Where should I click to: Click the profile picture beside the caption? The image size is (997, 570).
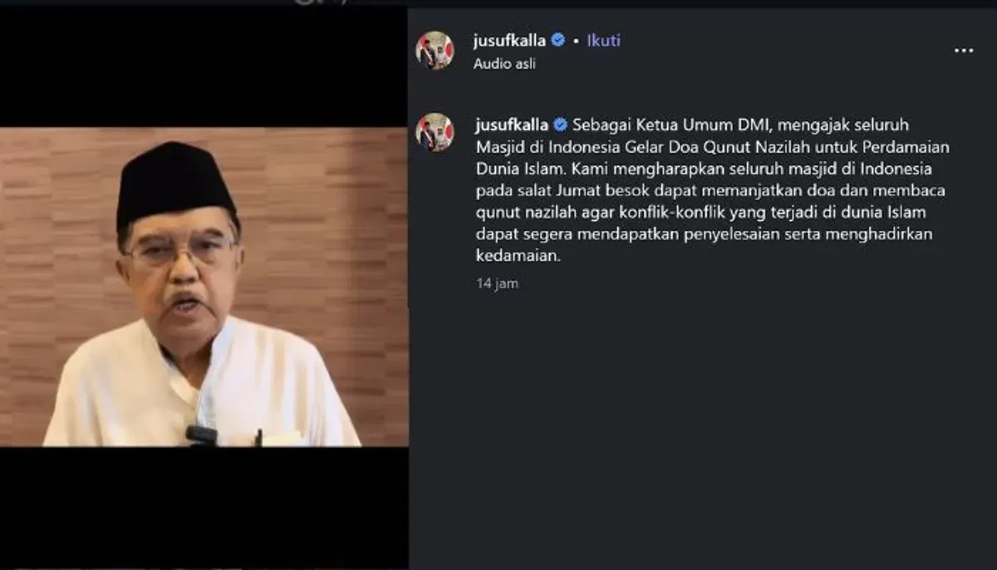435,132
